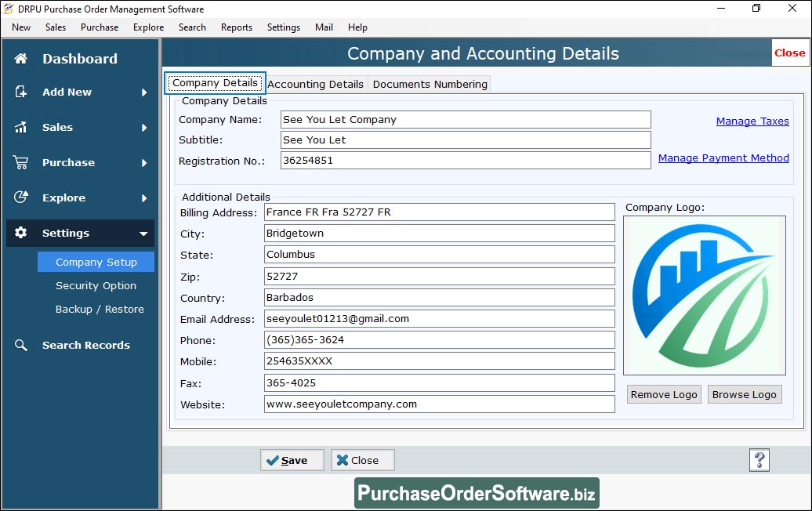Open the New menu

tap(21, 27)
